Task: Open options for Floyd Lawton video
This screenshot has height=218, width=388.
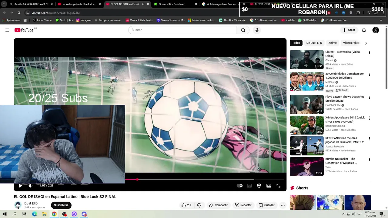Action: [x=369, y=97]
